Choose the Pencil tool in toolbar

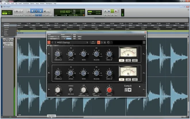coord(49,11)
